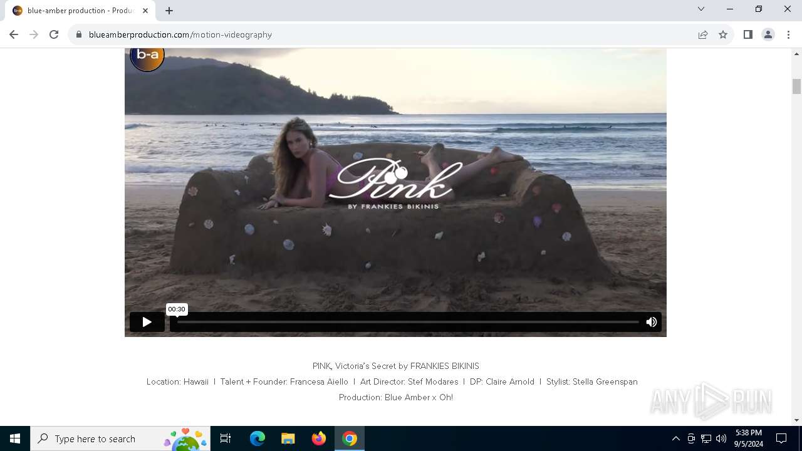The width and height of the screenshot is (802, 451).
Task: Open the Windows Start menu
Action: [x=15, y=438]
